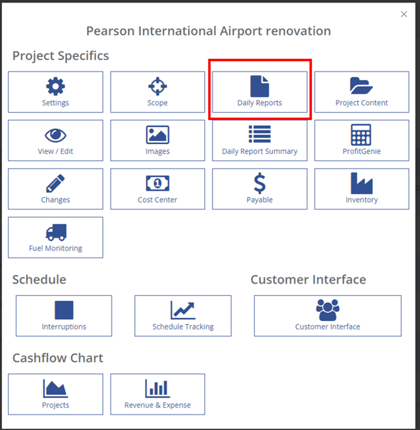
Task: Open the Customer Interface people tile
Action: (328, 316)
